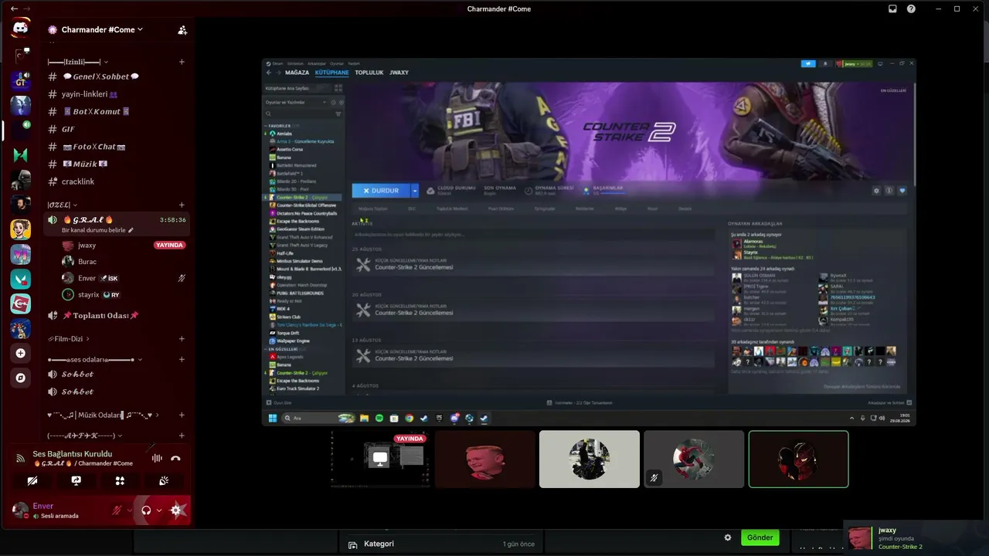989x556 pixels.
Task: Select the green-outlined speaking participant tile
Action: (798, 459)
